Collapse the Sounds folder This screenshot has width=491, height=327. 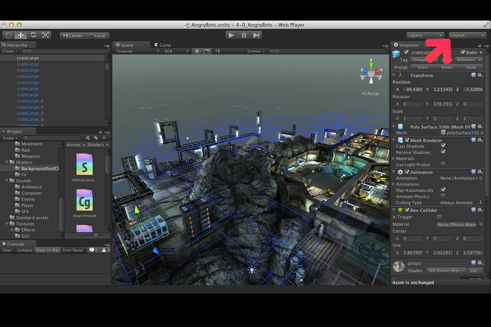click(x=6, y=181)
